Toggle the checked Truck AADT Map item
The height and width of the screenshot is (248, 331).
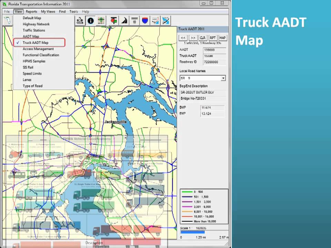point(39,43)
